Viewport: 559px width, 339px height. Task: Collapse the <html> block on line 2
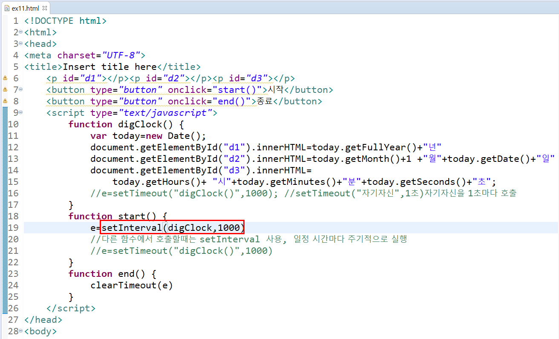(x=21, y=32)
